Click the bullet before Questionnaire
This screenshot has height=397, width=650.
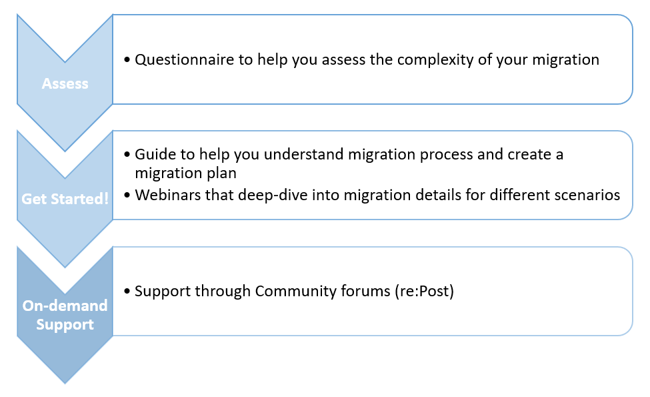point(127,60)
